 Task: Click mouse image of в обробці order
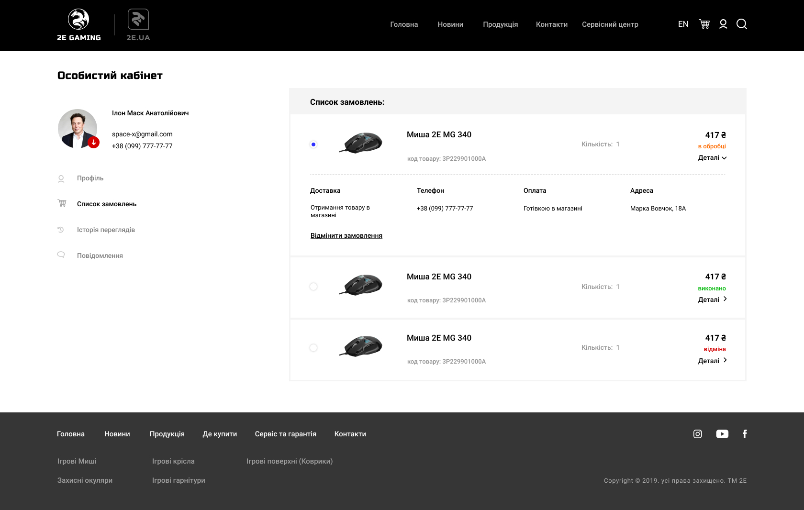tap(361, 143)
